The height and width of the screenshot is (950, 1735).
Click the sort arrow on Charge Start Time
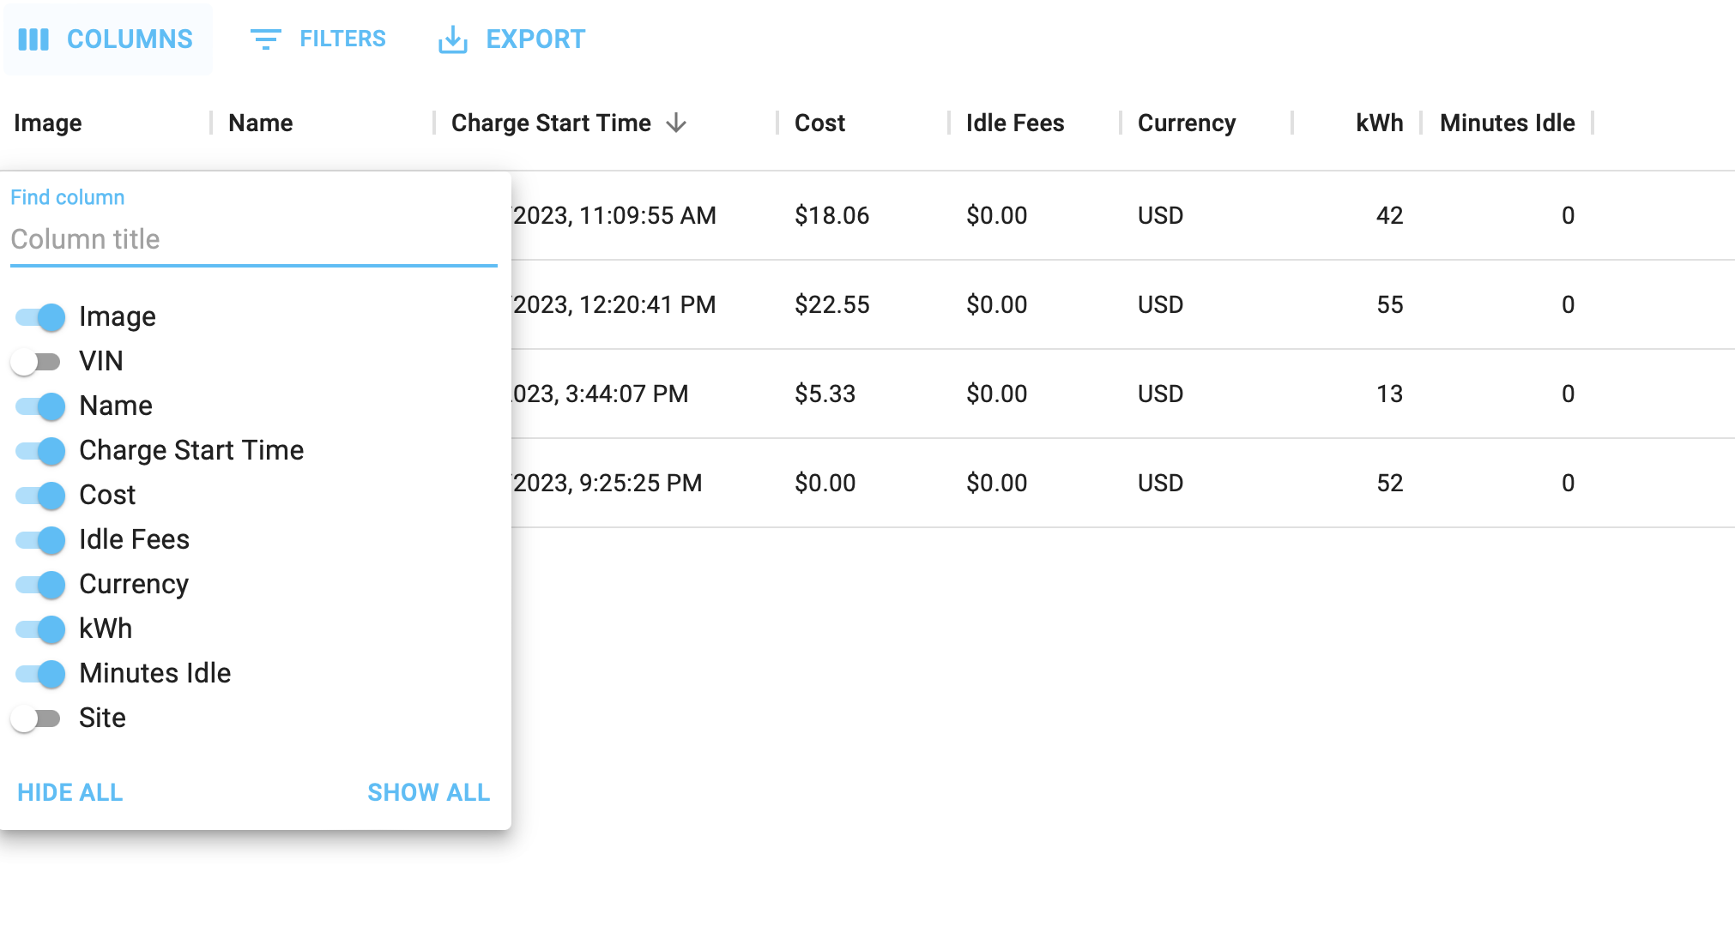(x=676, y=123)
